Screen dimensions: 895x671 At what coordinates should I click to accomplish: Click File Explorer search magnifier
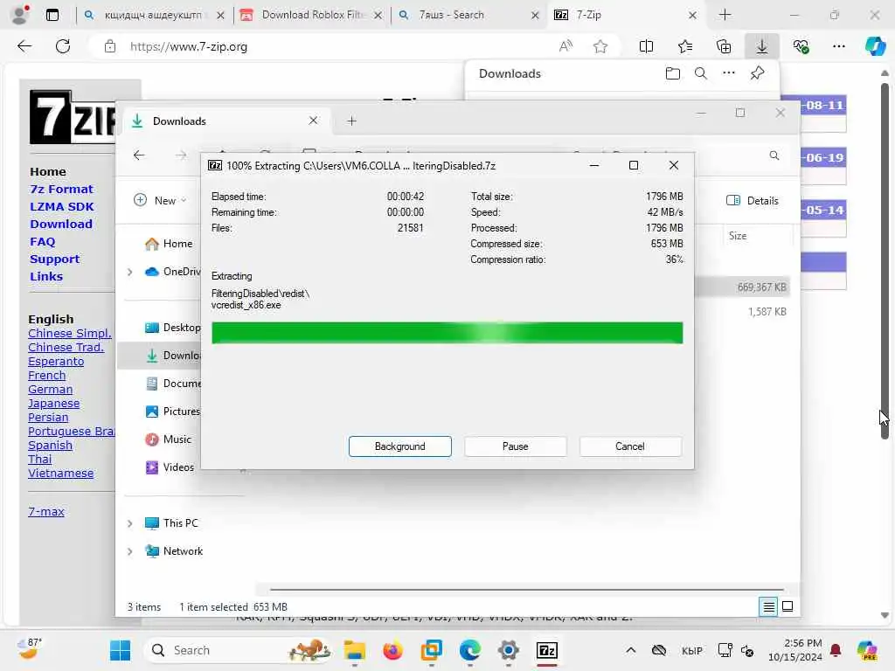click(774, 156)
